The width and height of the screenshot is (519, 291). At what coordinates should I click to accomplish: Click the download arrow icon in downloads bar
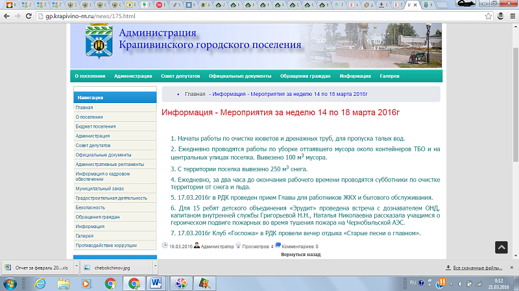pos(448,268)
